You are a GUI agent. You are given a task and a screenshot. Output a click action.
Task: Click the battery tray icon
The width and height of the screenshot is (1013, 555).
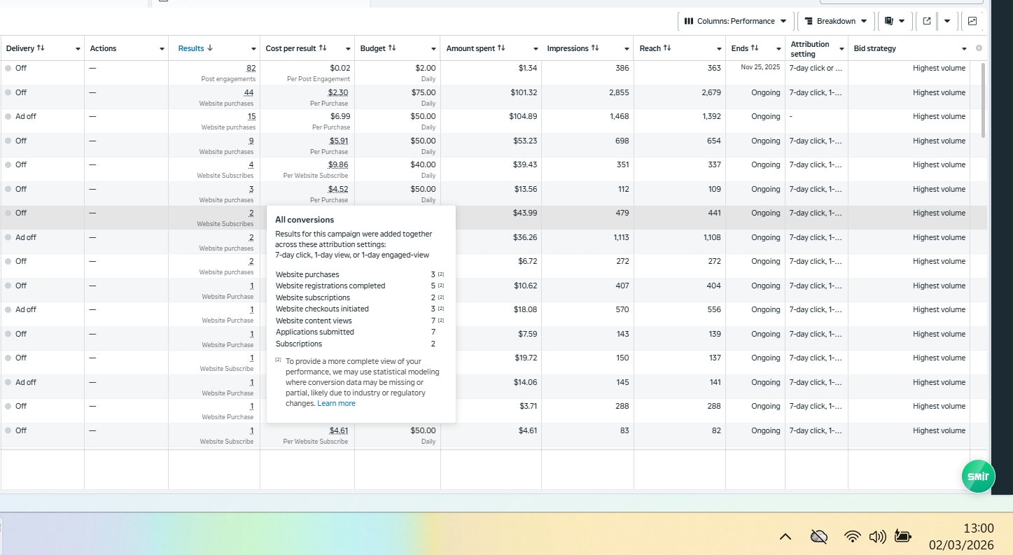point(902,537)
